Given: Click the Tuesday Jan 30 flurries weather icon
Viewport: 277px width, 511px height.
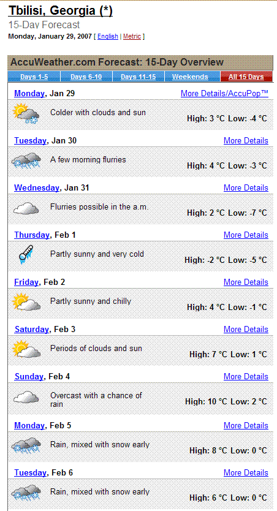Looking at the screenshot, I should tap(26, 161).
